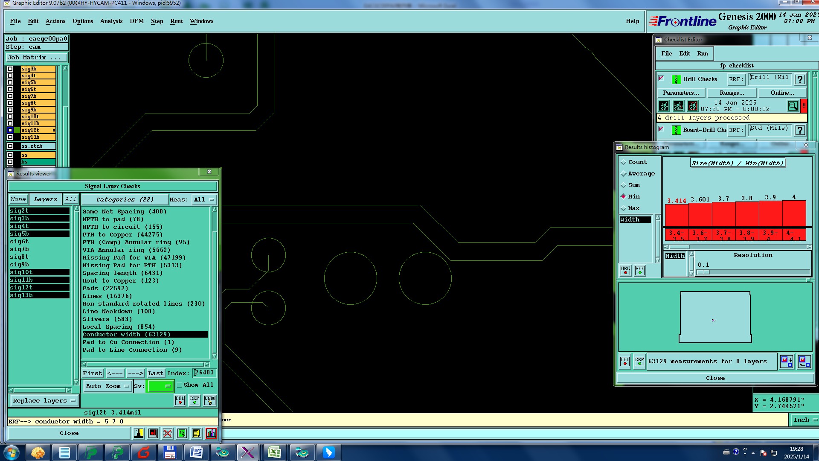Uncheck the Drill Checks checklist checkbox
This screenshot has width=819, height=461.
click(x=661, y=78)
